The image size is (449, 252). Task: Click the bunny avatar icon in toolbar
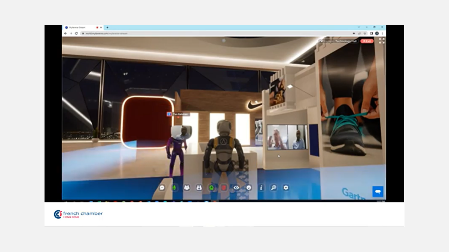[x=199, y=188]
